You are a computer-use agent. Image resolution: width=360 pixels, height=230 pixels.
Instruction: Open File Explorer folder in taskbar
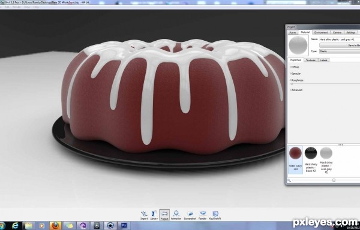coord(28,226)
